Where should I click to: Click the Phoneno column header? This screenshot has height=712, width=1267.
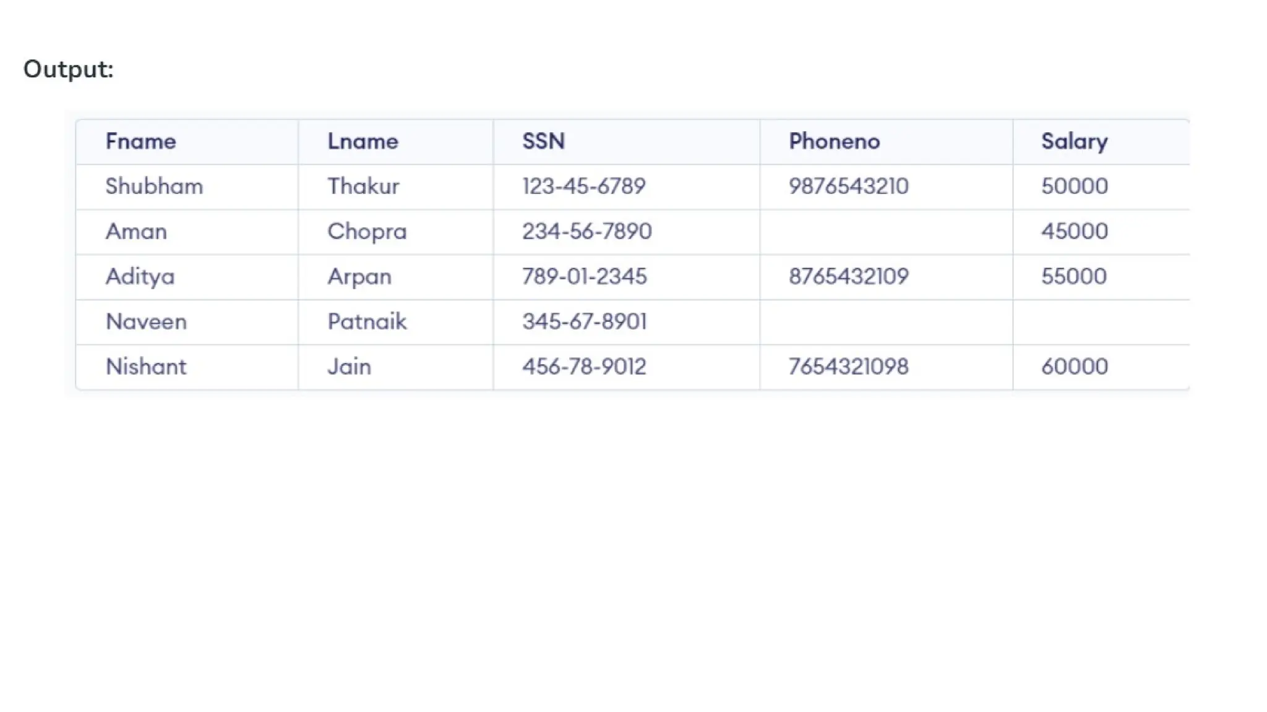pyautogui.click(x=834, y=142)
